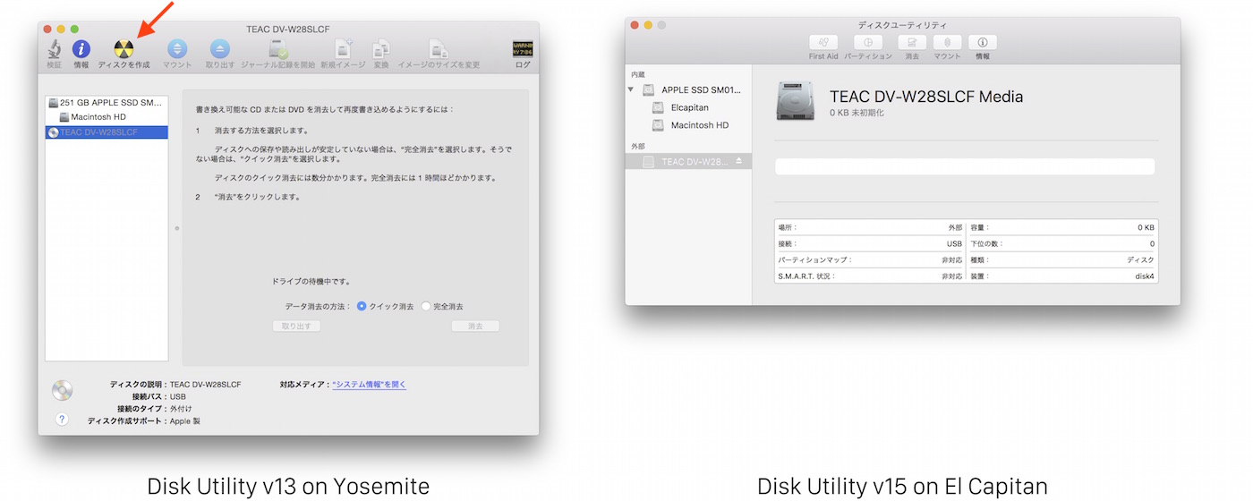Image resolution: width=1253 pixels, height=501 pixels.
Task: Click the help question mark button
Action: coord(62,419)
